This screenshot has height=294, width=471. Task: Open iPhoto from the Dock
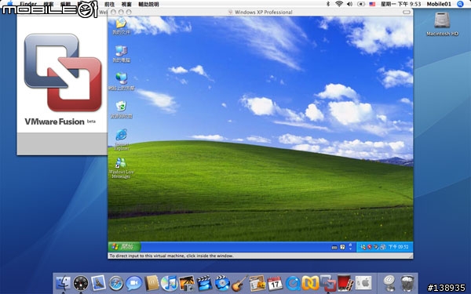187,283
